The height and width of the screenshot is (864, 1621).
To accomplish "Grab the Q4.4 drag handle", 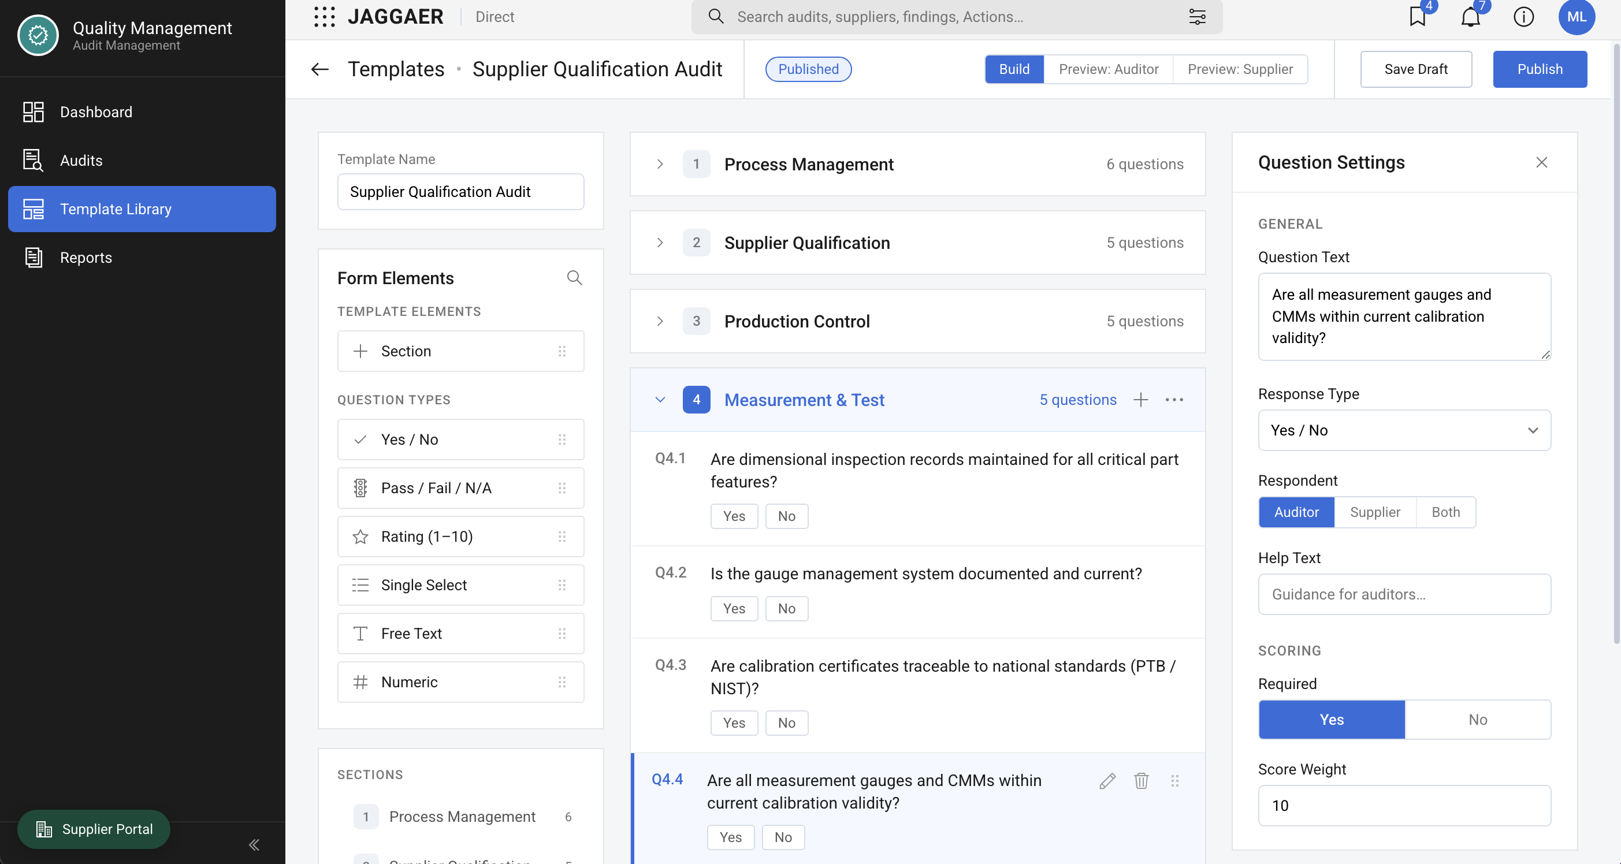I will click(x=1174, y=781).
